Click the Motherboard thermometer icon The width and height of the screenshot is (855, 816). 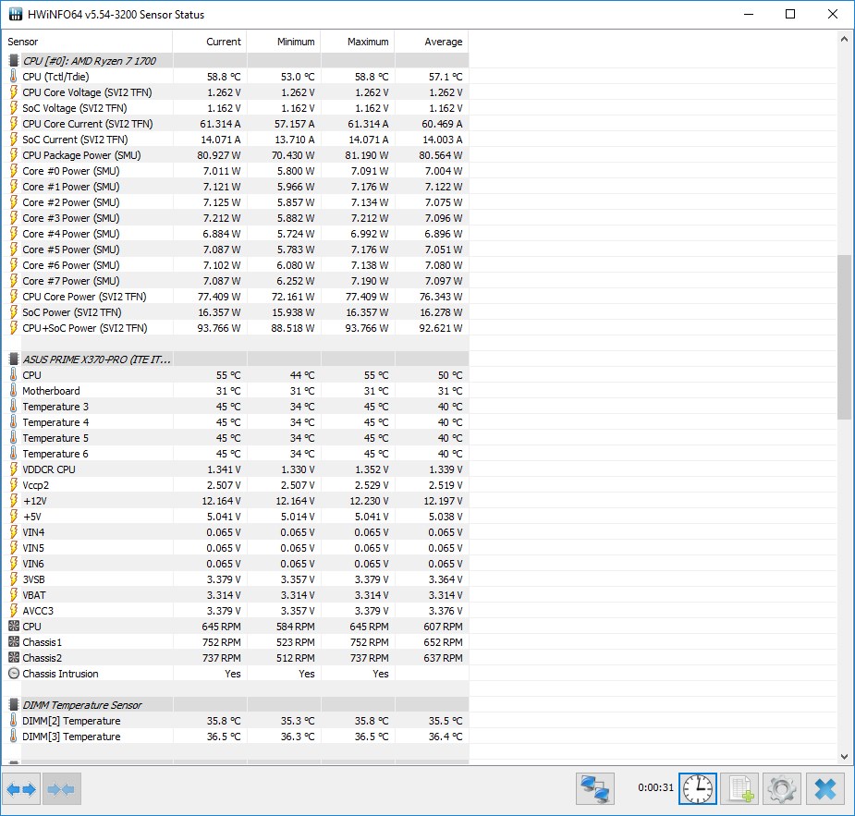tap(14, 391)
